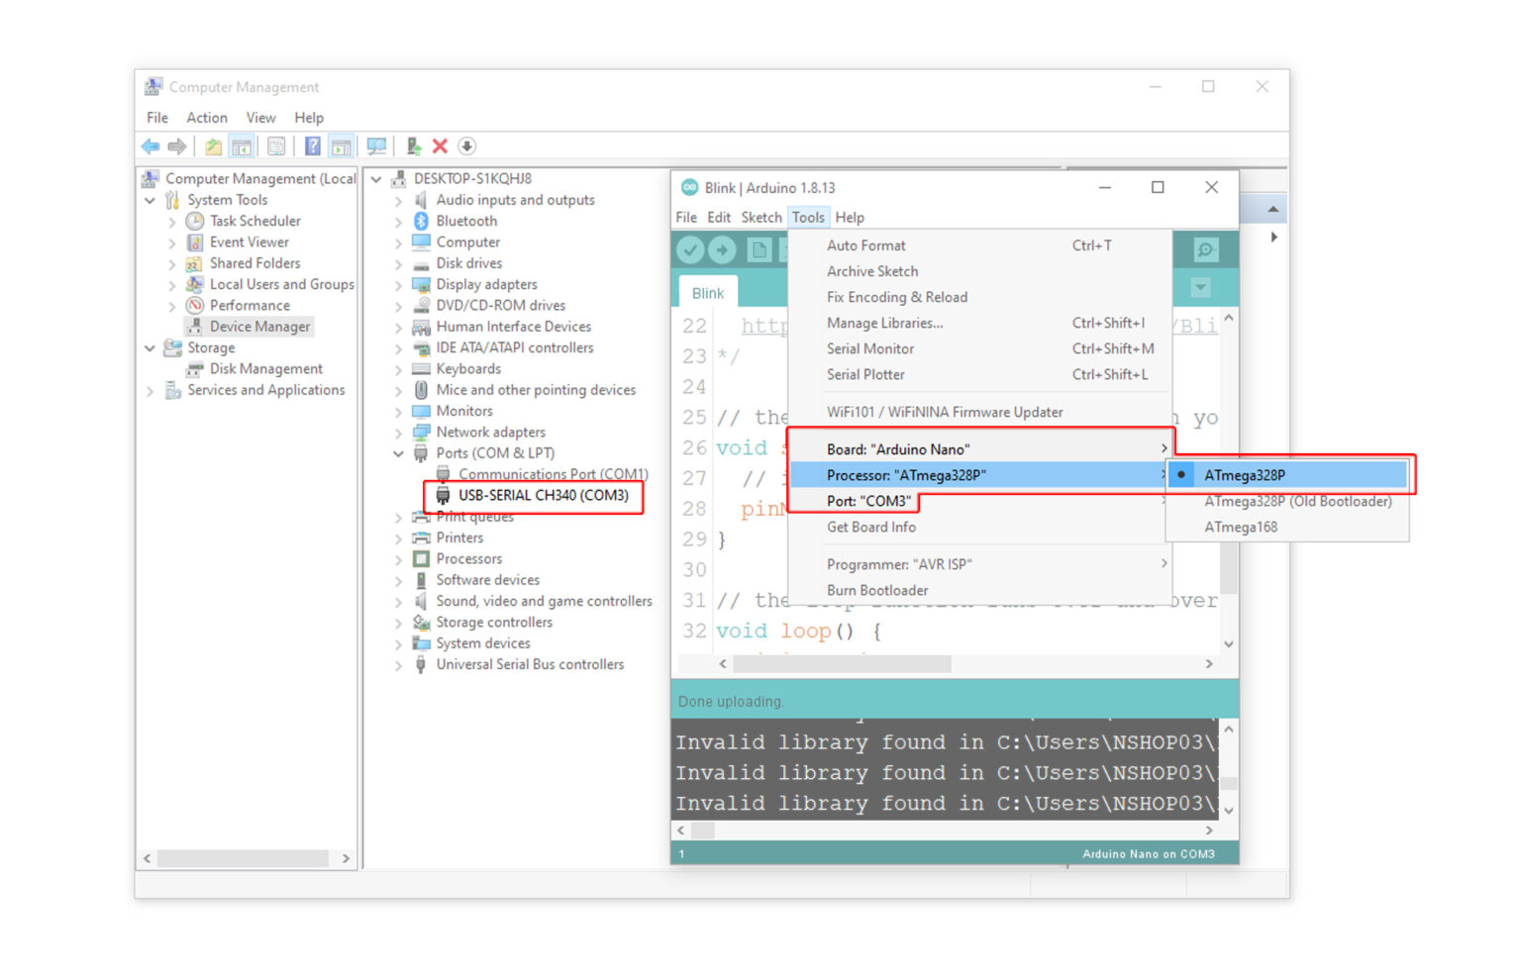Open the Serial Monitor magnifier icon

[x=1205, y=250]
